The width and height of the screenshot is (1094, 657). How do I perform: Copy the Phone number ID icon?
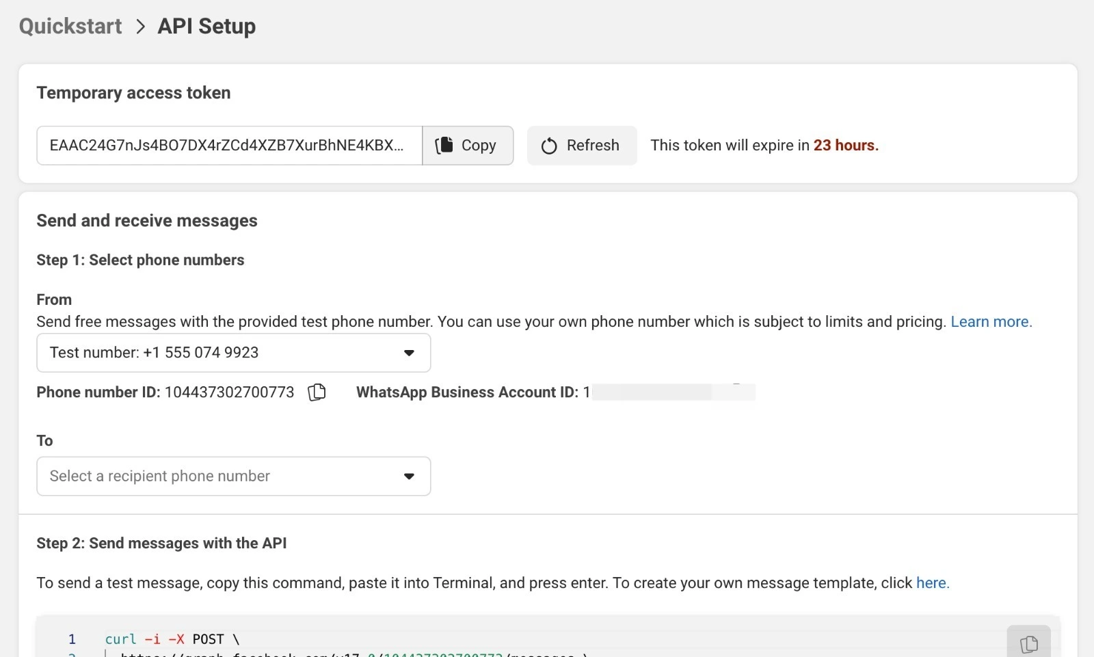pos(317,392)
